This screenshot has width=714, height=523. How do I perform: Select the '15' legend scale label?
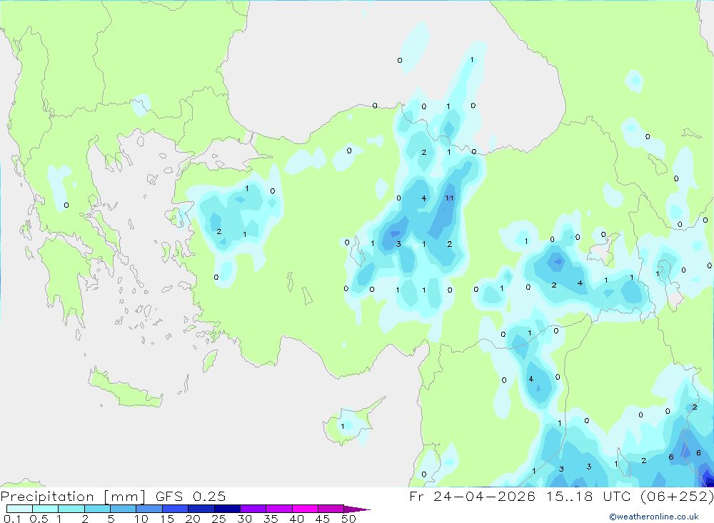167,519
